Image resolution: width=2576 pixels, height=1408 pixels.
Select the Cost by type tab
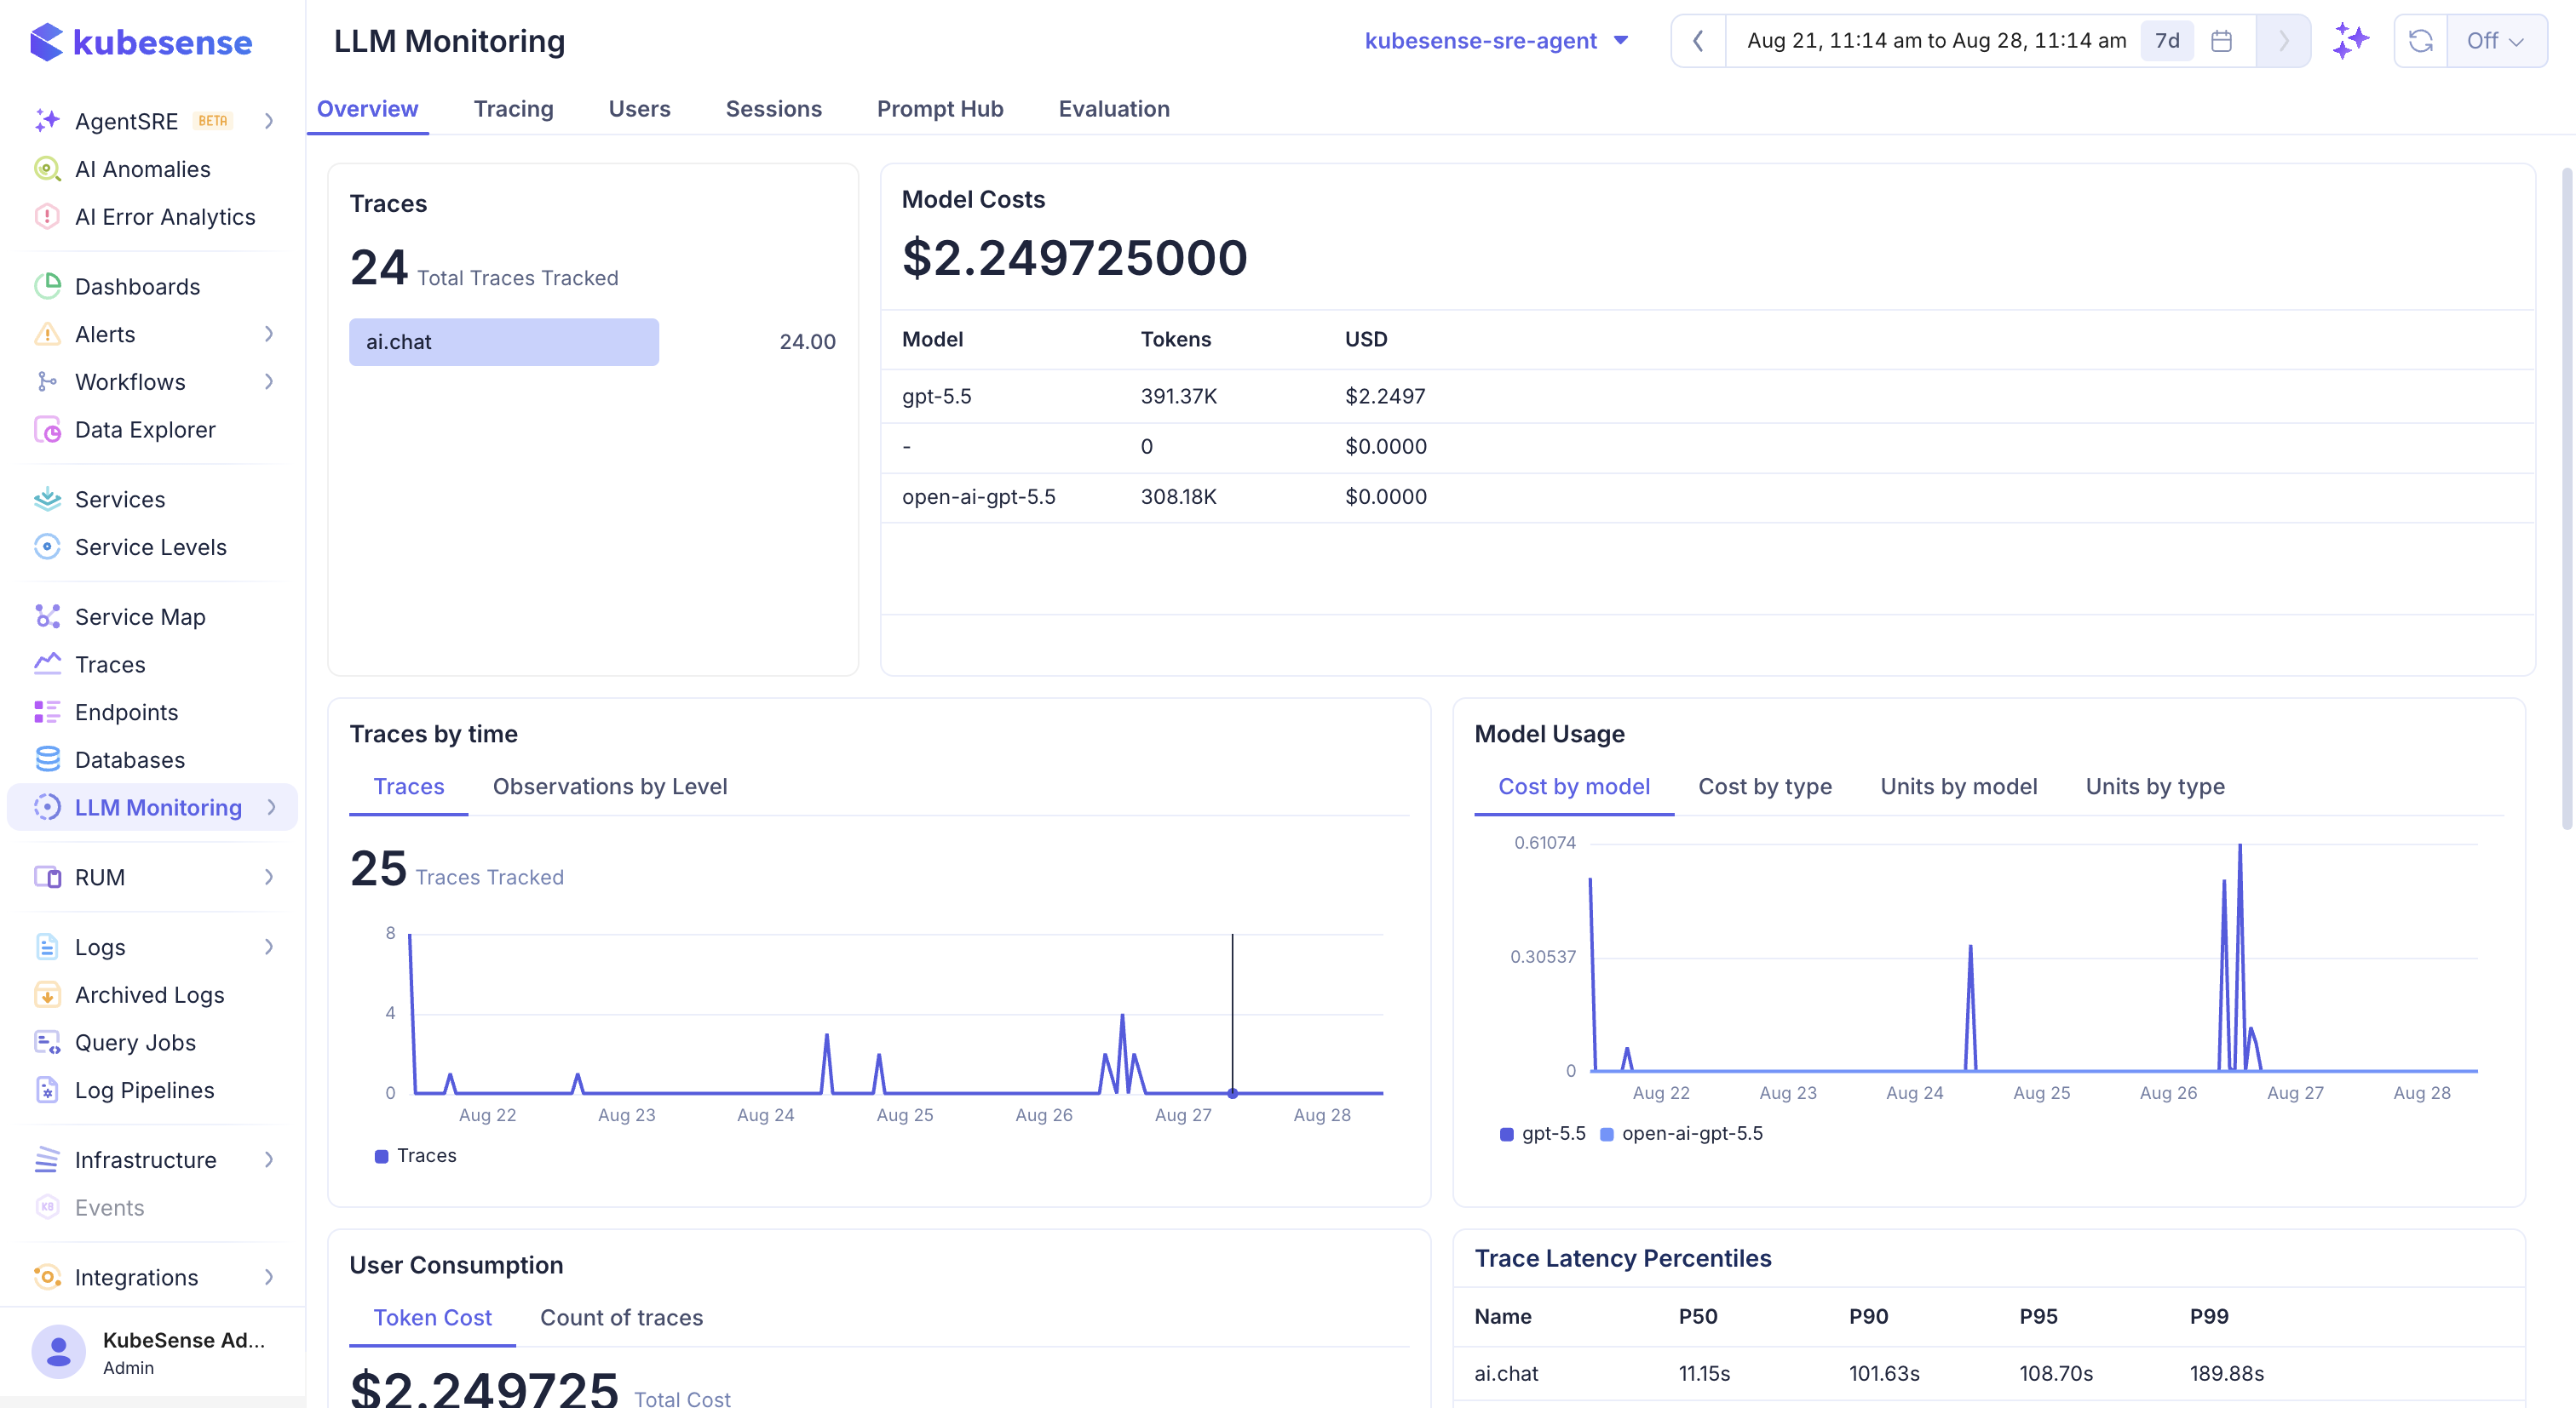coord(1765,787)
